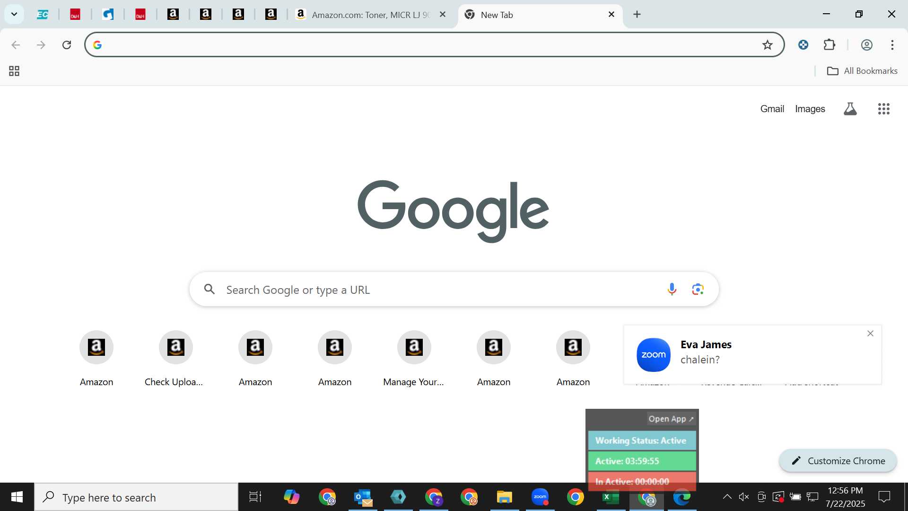The image size is (908, 511).
Task: Open the Search Labs flask icon
Action: point(850,109)
